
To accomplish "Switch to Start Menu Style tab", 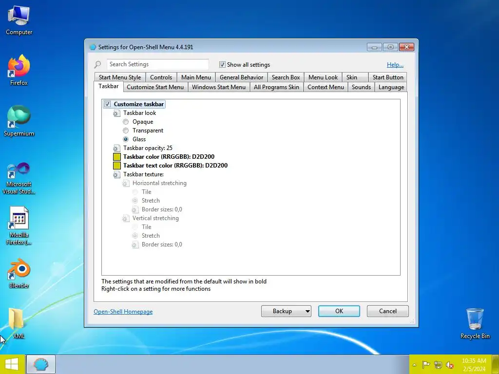I will pyautogui.click(x=120, y=77).
